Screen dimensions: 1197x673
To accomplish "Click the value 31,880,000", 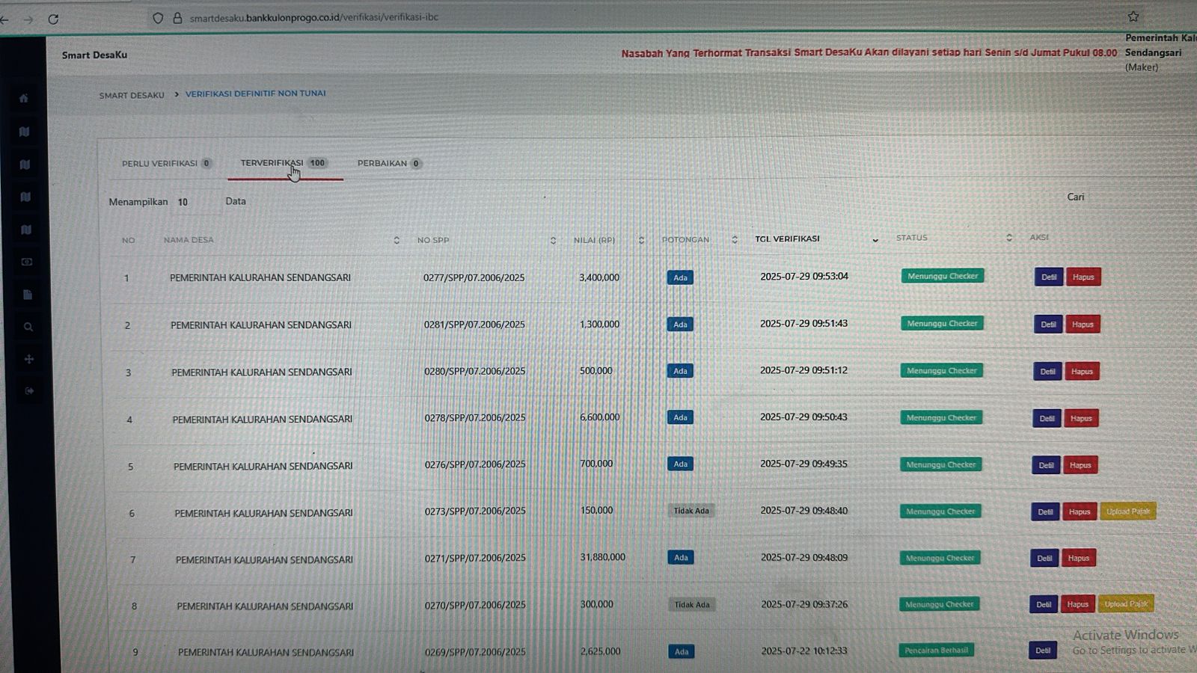I will [x=603, y=557].
